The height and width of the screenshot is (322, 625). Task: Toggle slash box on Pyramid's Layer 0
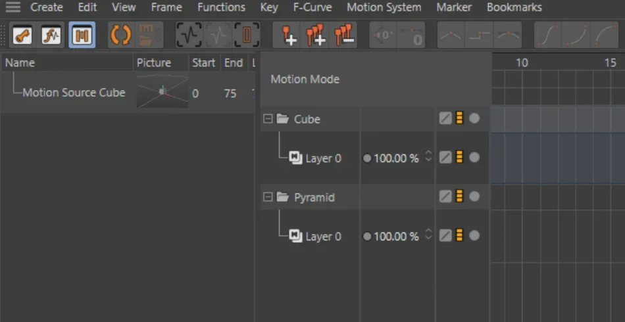tap(445, 236)
